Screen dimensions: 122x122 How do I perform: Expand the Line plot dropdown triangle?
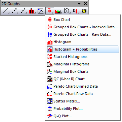click(9, 13)
